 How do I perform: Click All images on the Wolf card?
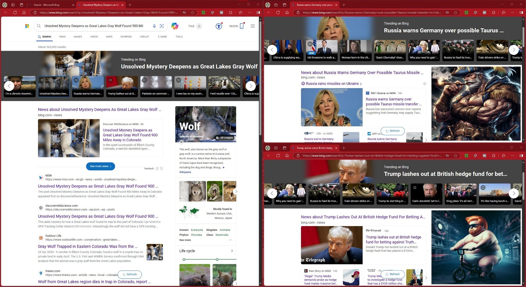pyautogui.click(x=224, y=138)
